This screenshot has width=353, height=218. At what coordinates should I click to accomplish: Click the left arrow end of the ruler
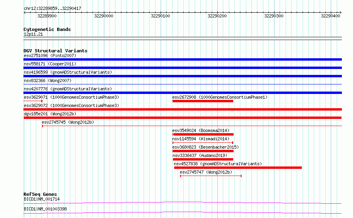25,13
